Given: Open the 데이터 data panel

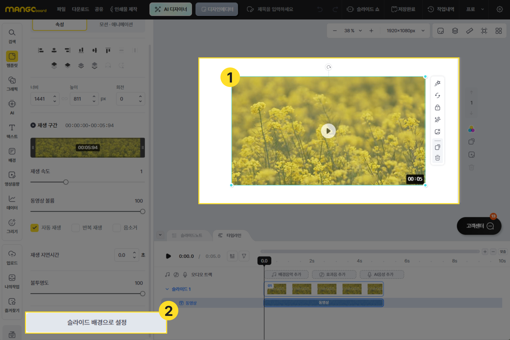Looking at the screenshot, I should click(x=12, y=202).
